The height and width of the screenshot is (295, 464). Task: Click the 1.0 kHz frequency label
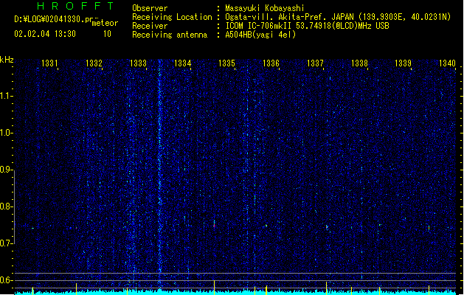pyautogui.click(x=6, y=133)
